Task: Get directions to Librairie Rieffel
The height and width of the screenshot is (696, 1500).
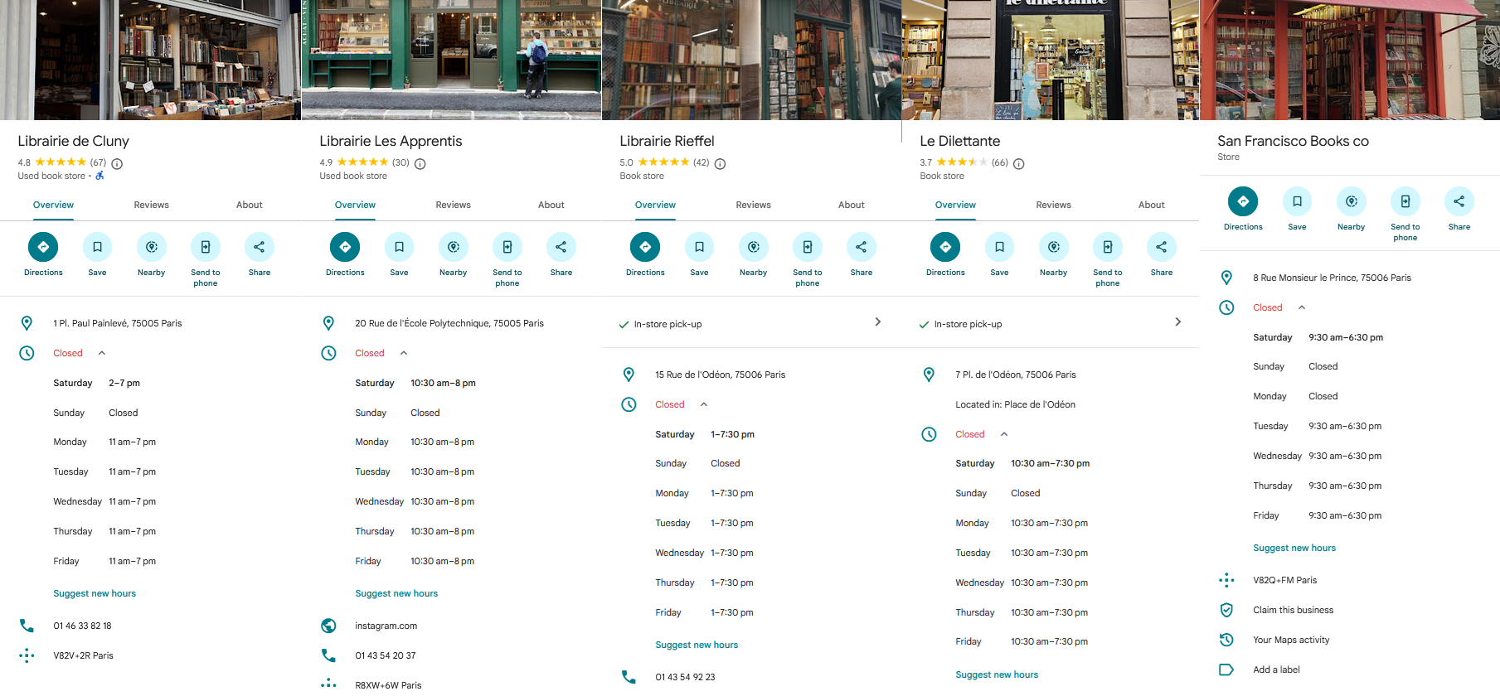Action: coord(645,247)
